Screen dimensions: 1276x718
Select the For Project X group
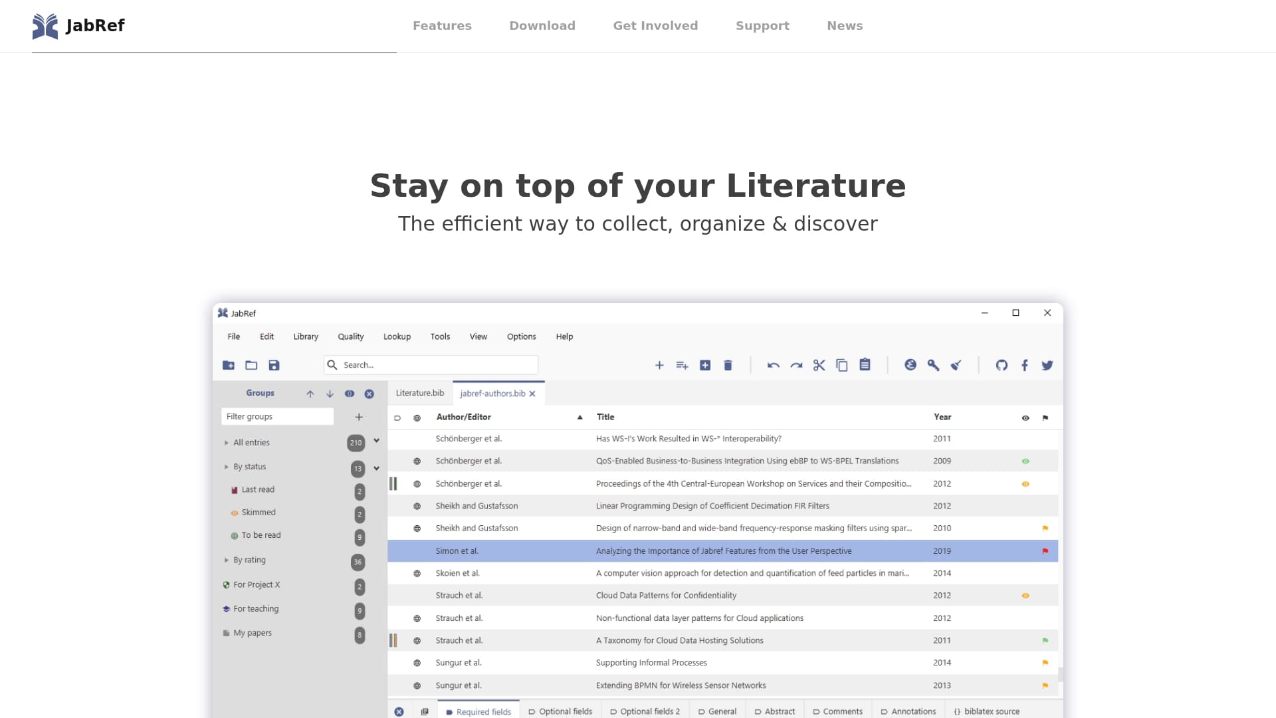[x=257, y=584]
